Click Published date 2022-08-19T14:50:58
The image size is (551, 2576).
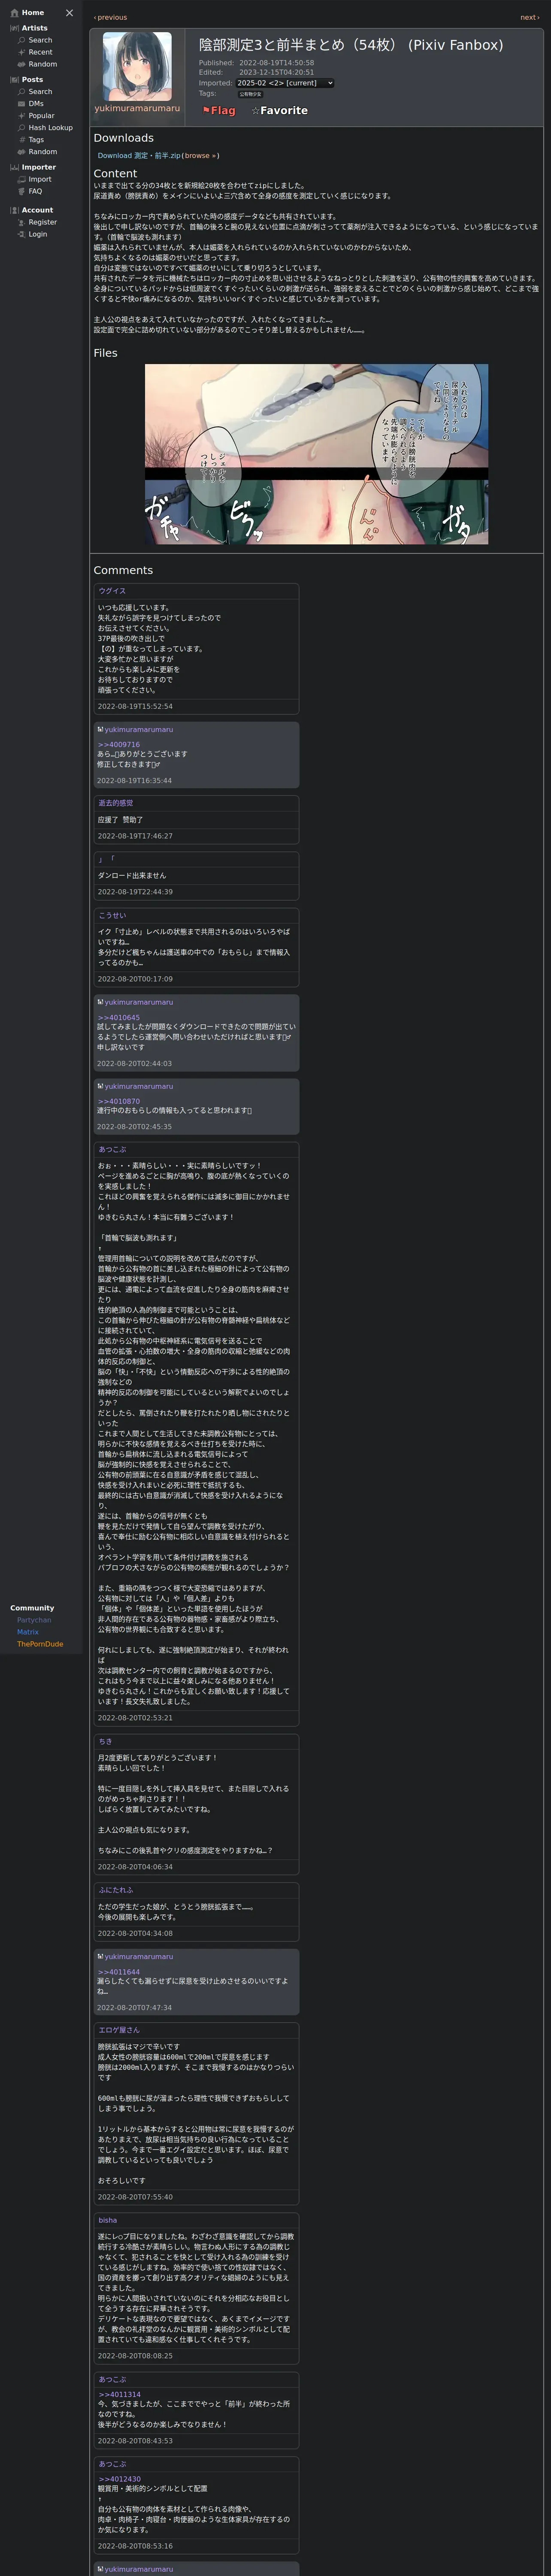pos(276,63)
